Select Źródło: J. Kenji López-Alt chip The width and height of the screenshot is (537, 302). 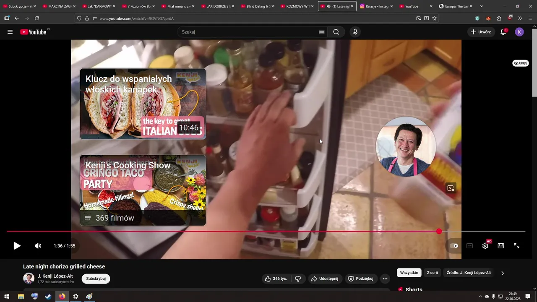[x=469, y=273]
